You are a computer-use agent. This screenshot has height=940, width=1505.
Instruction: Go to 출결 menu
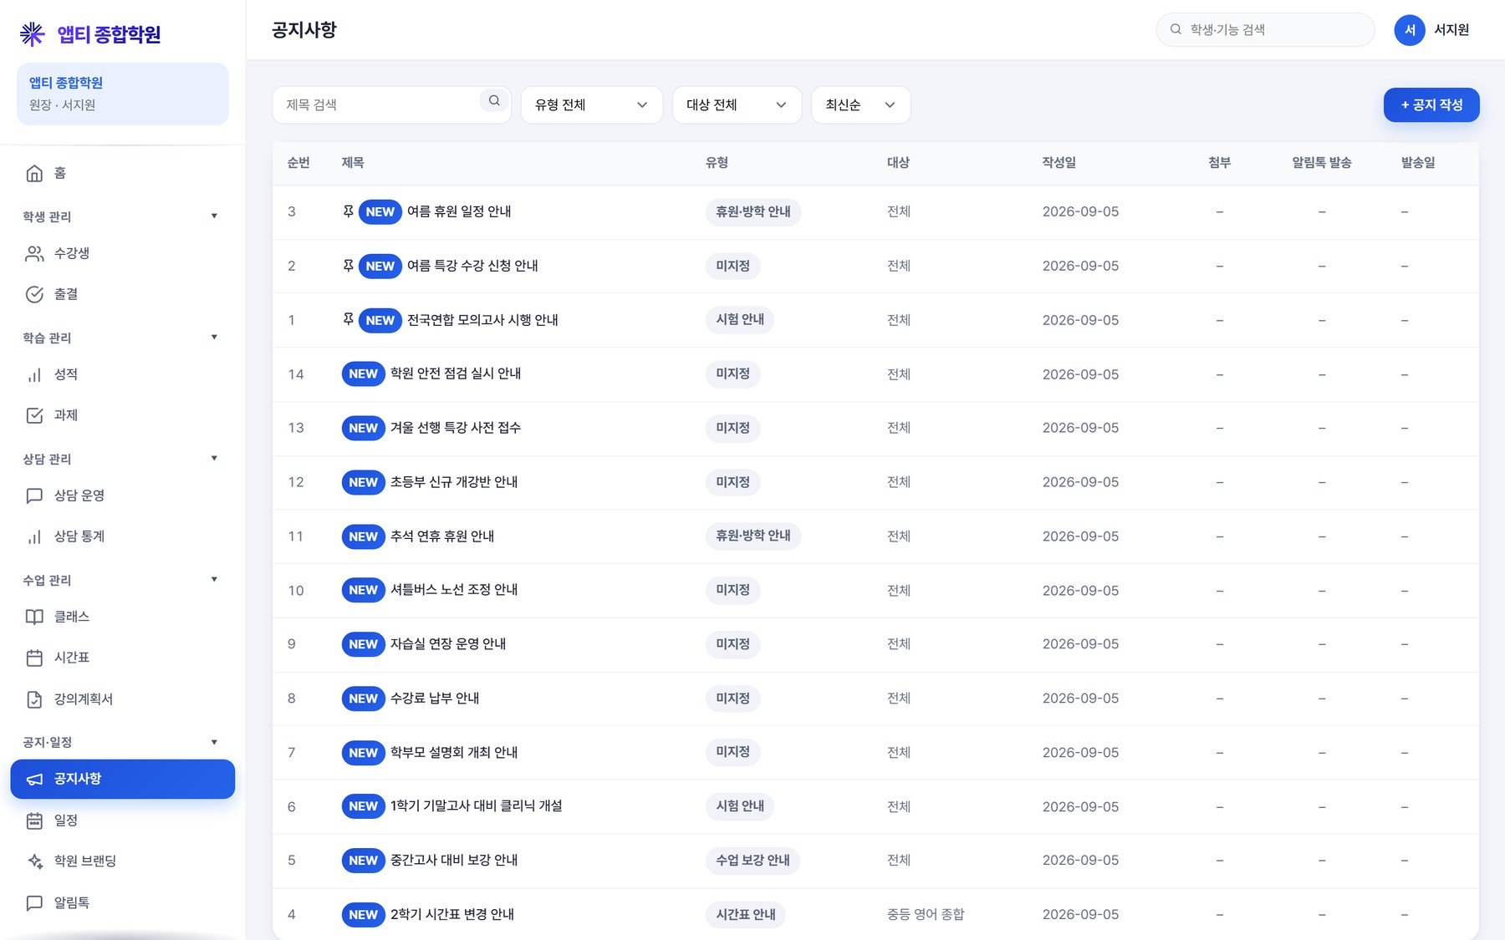click(122, 294)
